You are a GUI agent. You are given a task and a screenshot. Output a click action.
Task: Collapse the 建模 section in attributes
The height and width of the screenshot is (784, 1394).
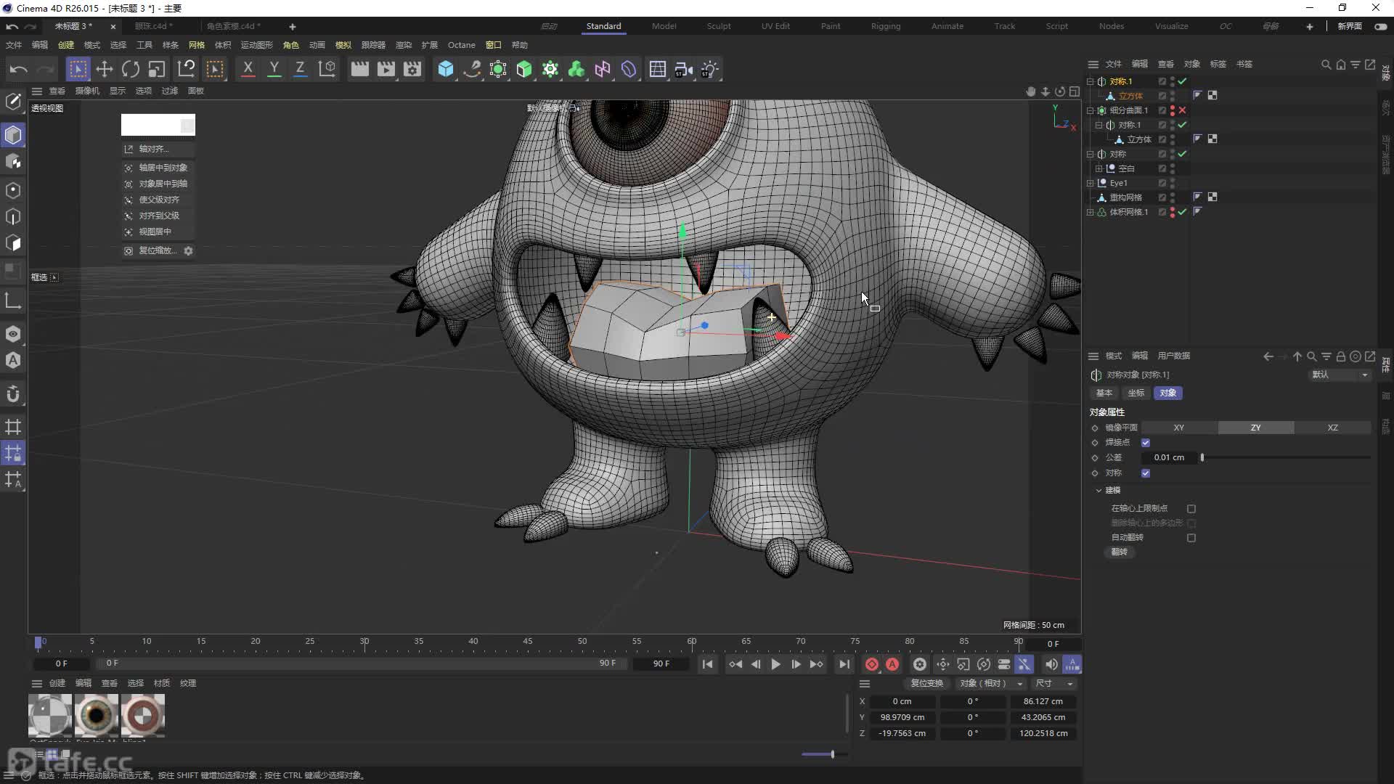(x=1099, y=491)
